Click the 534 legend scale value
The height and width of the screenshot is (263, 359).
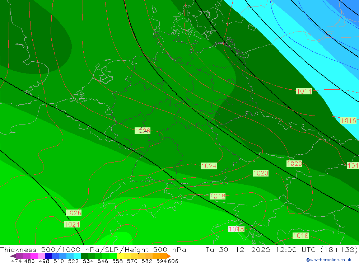coord(88,261)
